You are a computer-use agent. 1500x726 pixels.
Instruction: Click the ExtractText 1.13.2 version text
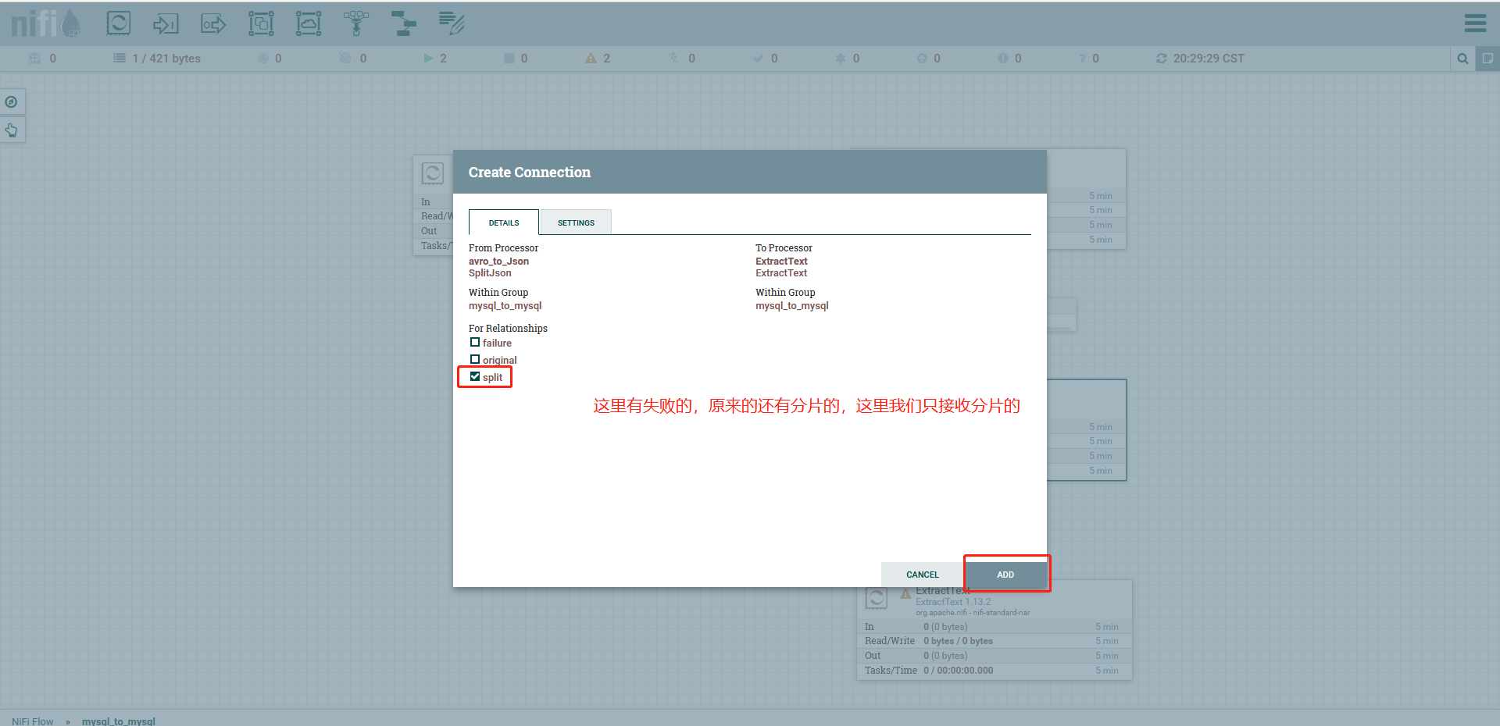tap(953, 602)
